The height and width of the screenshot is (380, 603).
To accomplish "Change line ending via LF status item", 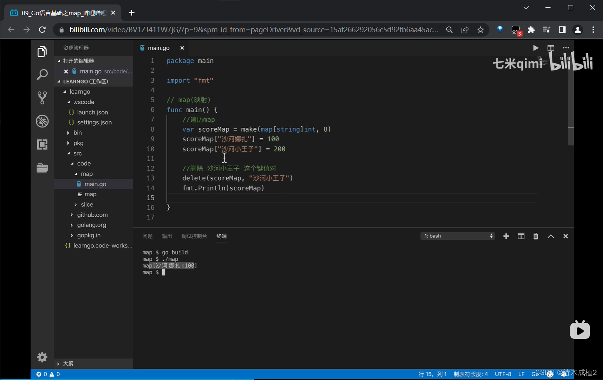I will point(521,374).
